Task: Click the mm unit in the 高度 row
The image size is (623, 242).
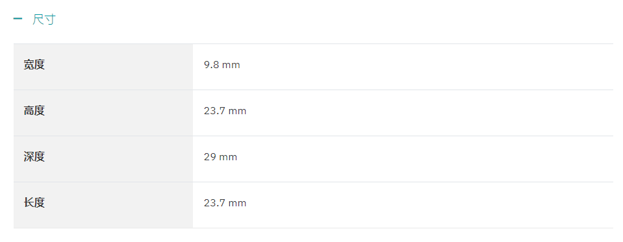Action: [x=238, y=112]
